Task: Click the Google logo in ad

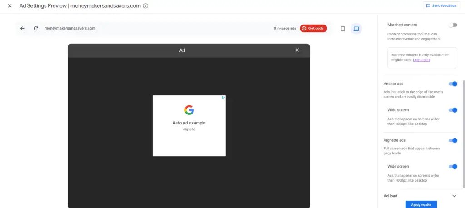Action: pos(189,110)
